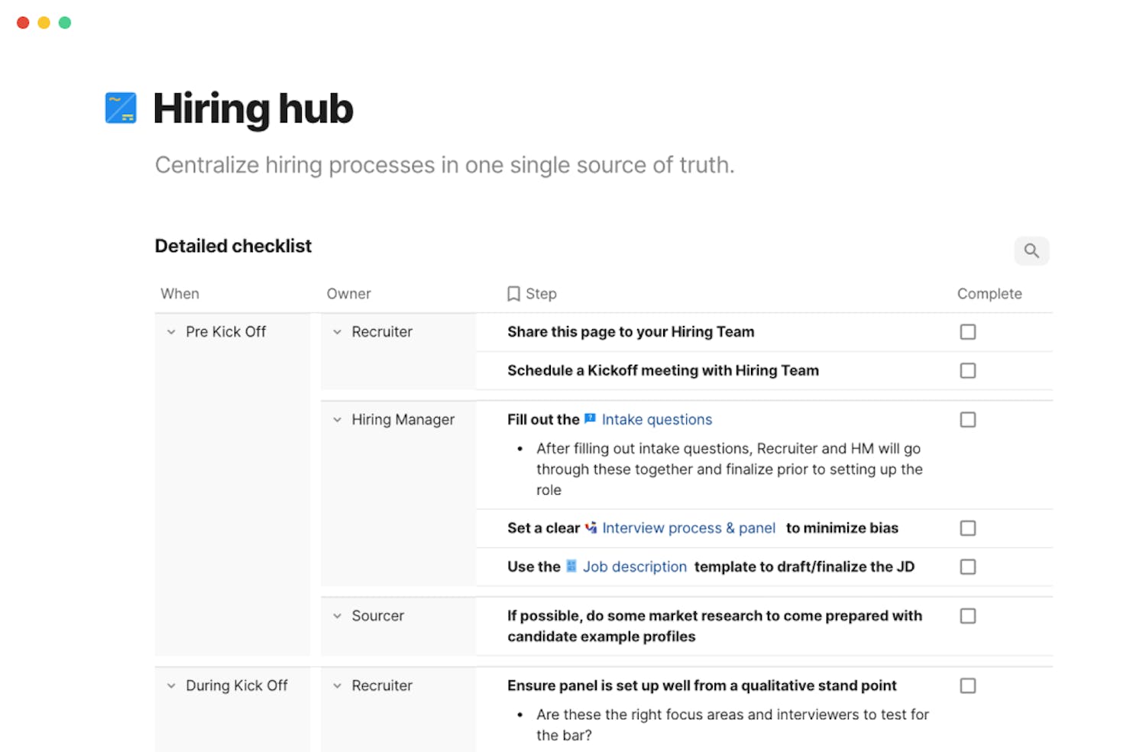The height and width of the screenshot is (752, 1146).
Task: Collapse the During Kick Off group
Action: click(x=171, y=686)
